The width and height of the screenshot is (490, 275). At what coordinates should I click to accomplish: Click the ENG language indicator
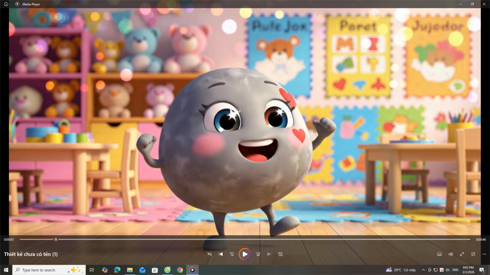click(455, 270)
